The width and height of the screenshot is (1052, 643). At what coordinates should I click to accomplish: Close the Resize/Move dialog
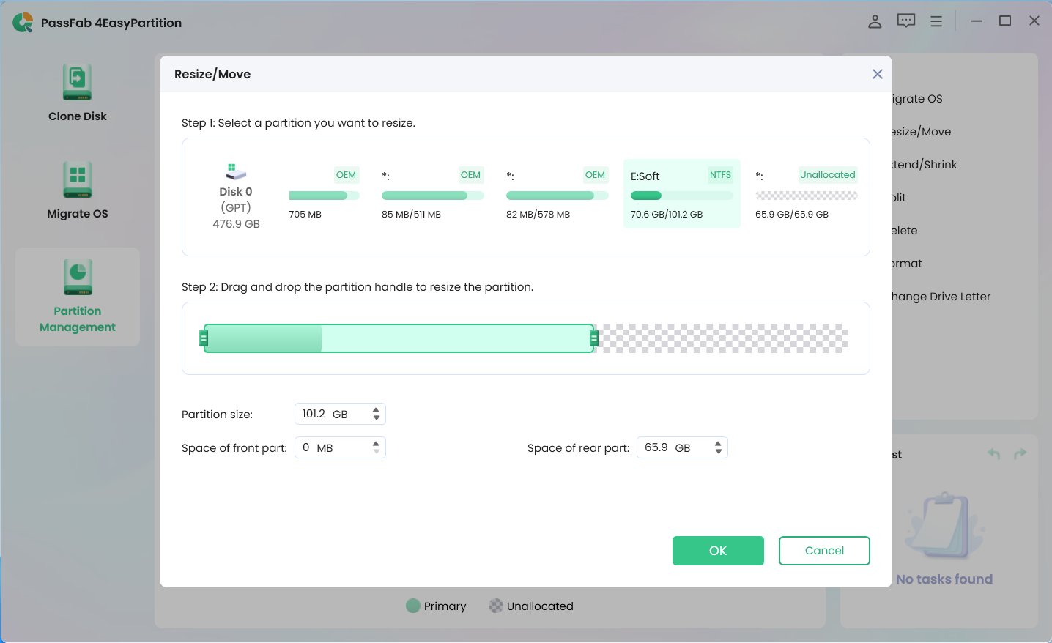[877, 74]
